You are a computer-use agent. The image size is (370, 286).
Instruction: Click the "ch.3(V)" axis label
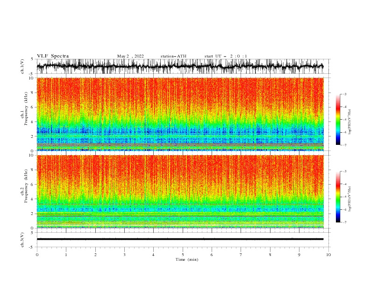pos(22,240)
